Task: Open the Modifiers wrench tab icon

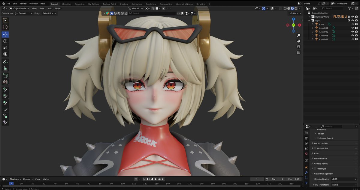Action: (306, 173)
